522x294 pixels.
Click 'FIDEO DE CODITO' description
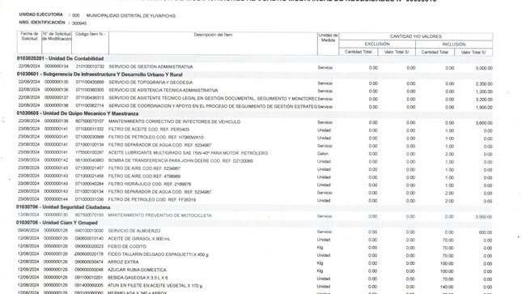[x=127, y=246]
